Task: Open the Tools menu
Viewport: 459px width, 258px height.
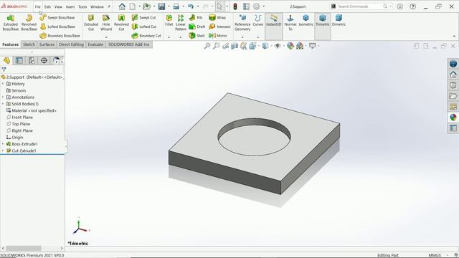Action: click(x=82, y=6)
